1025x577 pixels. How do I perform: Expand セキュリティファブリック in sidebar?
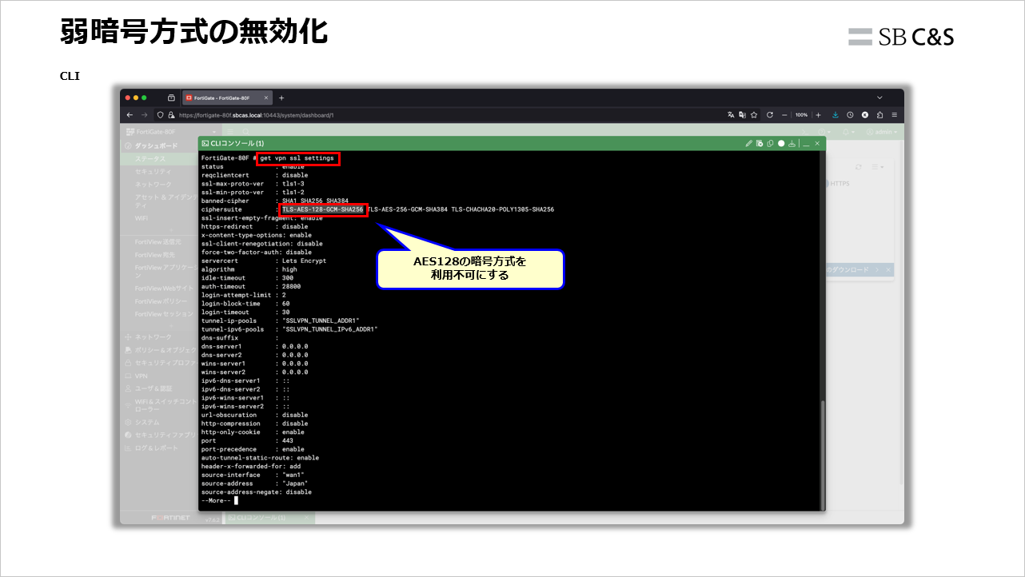(158, 435)
